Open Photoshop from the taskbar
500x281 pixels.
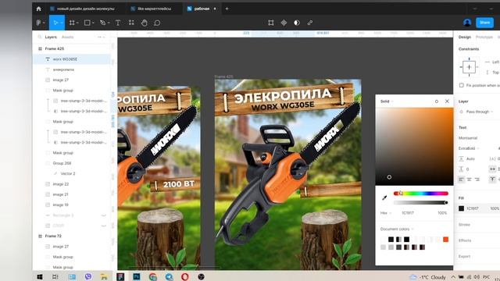pos(137,277)
